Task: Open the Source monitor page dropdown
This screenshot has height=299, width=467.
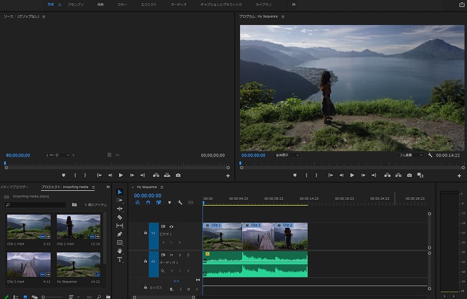Action: 57,155
